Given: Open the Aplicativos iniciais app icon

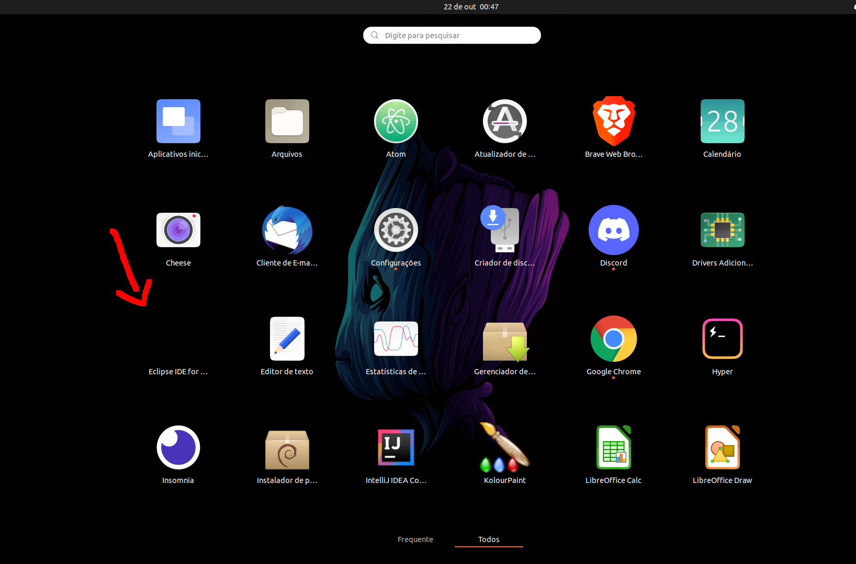Looking at the screenshot, I should coord(178,121).
